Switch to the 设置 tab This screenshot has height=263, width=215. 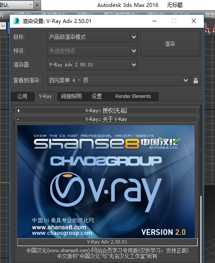96,96
